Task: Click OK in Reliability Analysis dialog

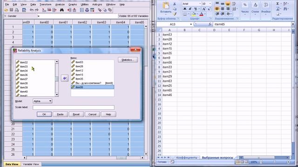Action: pyautogui.click(x=44, y=115)
